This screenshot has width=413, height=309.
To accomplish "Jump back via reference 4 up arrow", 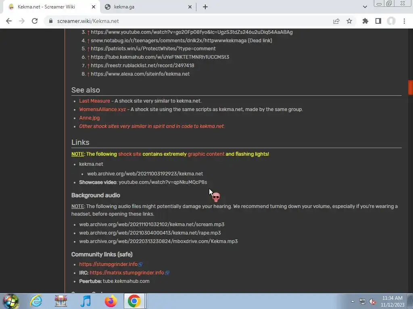I will pyautogui.click(x=88, y=41).
